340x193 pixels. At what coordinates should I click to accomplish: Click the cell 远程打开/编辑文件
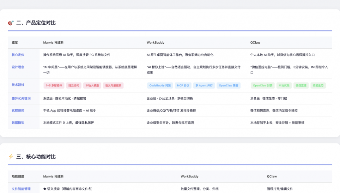click(x=280, y=189)
